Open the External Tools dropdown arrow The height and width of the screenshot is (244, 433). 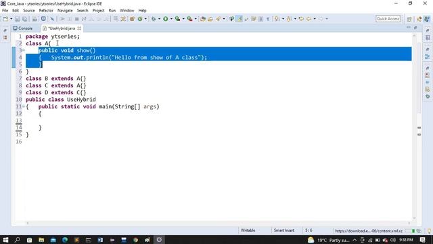pos(196,19)
